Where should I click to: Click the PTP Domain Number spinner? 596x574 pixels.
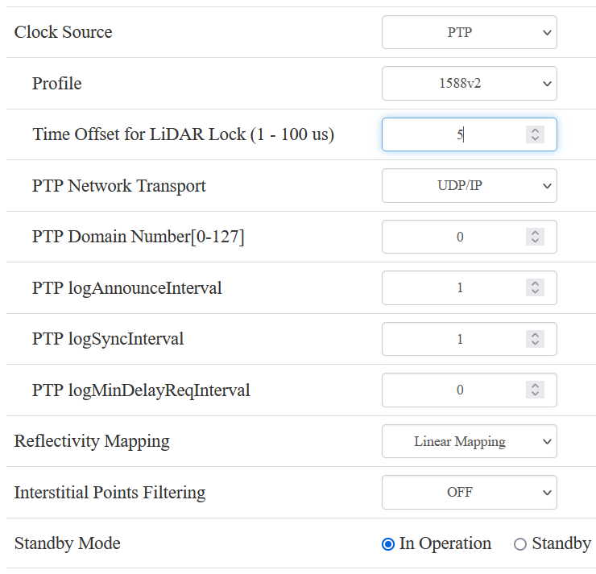click(x=535, y=237)
